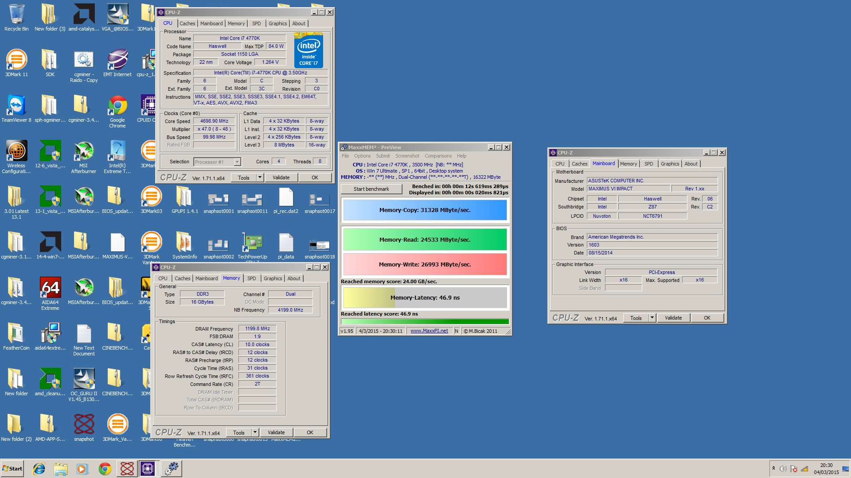Switch to SPD tab in top CPU-Z window

tap(256, 23)
